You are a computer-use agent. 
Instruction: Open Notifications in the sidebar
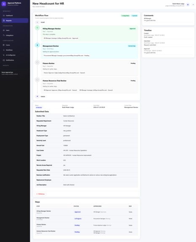(x=15, y=60)
